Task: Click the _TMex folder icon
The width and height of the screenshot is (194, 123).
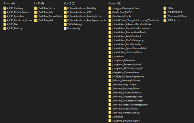Action: 165,8
